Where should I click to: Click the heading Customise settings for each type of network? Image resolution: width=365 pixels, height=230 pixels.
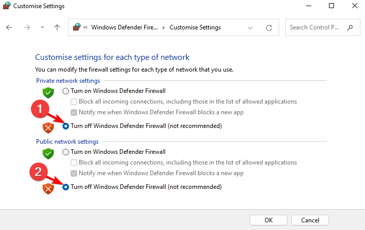pyautogui.click(x=112, y=57)
